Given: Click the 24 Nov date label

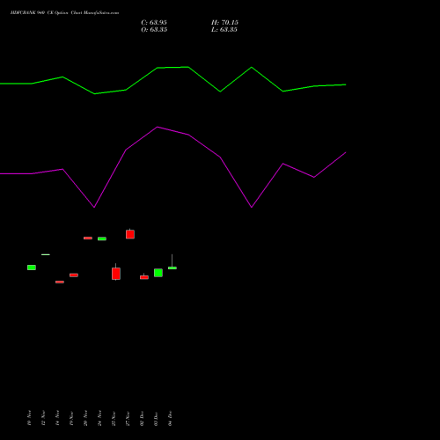Looking at the screenshot, I should 99,418.
